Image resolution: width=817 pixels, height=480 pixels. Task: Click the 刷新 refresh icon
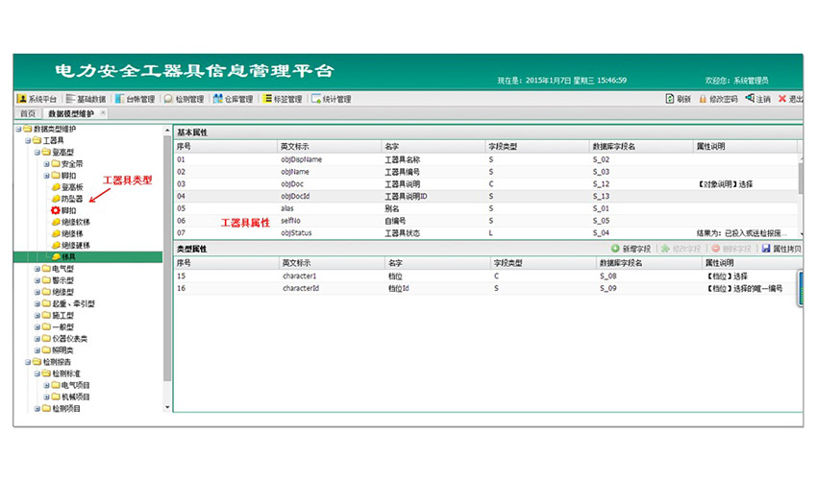point(670,99)
